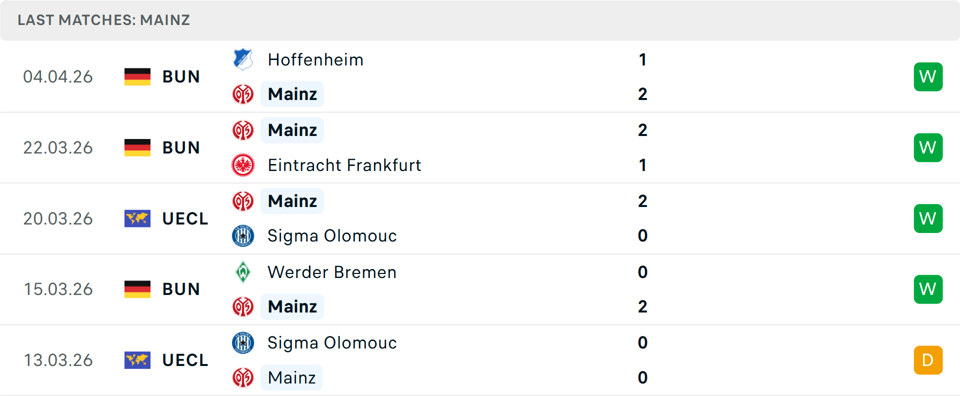Click Mainz crest in the 04.04.26 match

pos(243,94)
